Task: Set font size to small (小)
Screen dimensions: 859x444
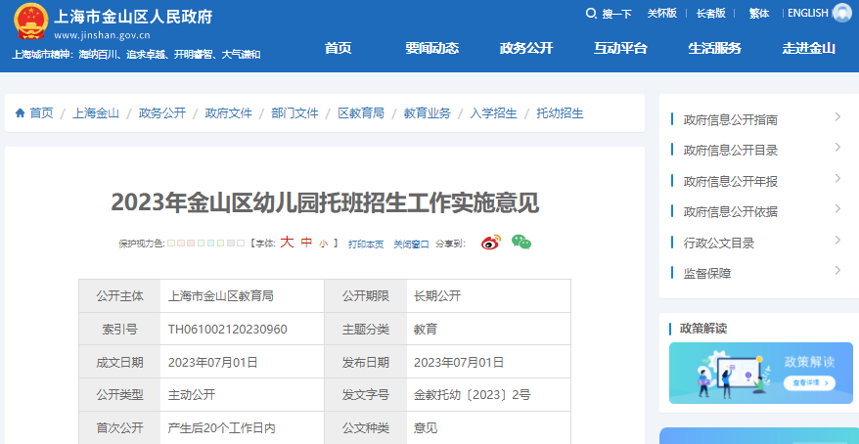Action: [323, 244]
